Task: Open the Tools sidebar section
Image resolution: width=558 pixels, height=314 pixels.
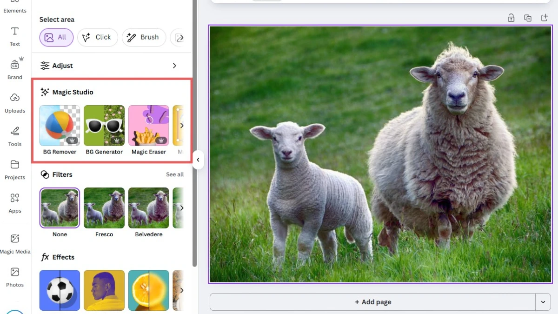Action: 14,137
